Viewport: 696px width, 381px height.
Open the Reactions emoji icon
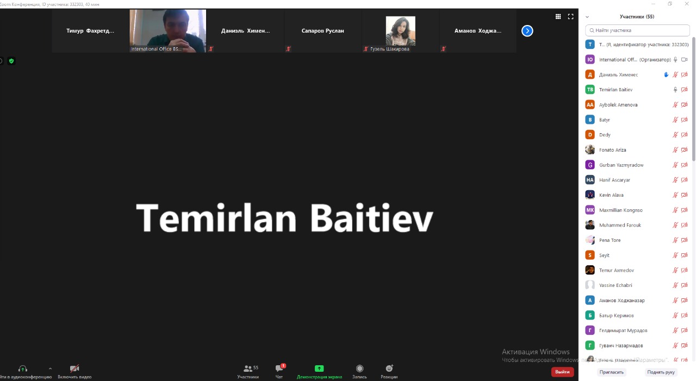click(389, 368)
